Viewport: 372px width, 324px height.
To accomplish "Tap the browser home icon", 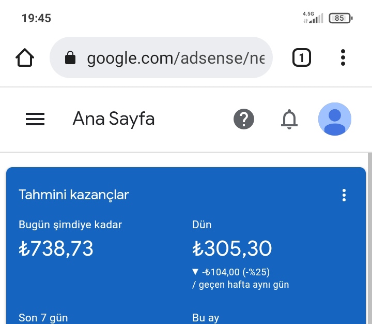I will point(25,57).
